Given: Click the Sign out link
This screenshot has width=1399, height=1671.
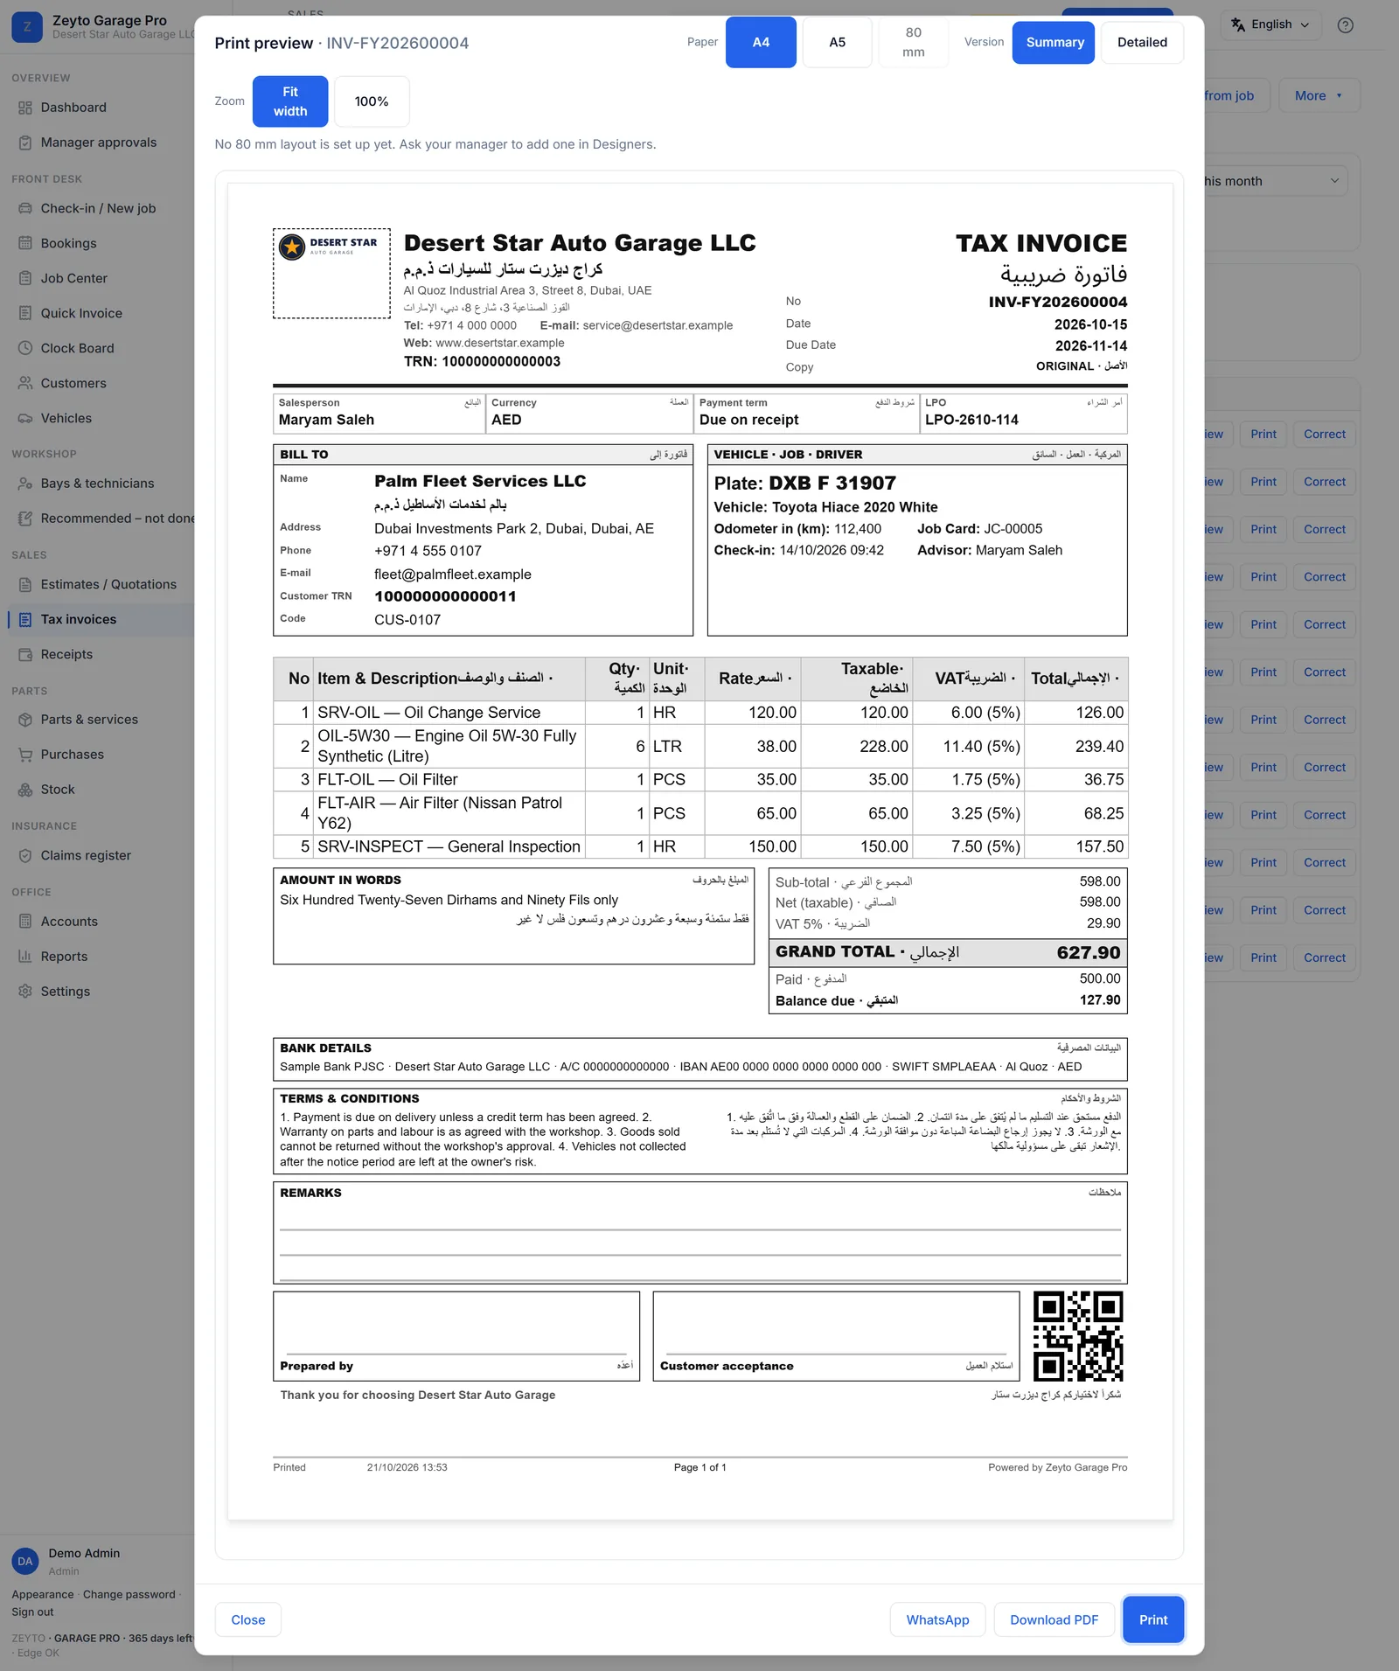Looking at the screenshot, I should (x=32, y=1612).
